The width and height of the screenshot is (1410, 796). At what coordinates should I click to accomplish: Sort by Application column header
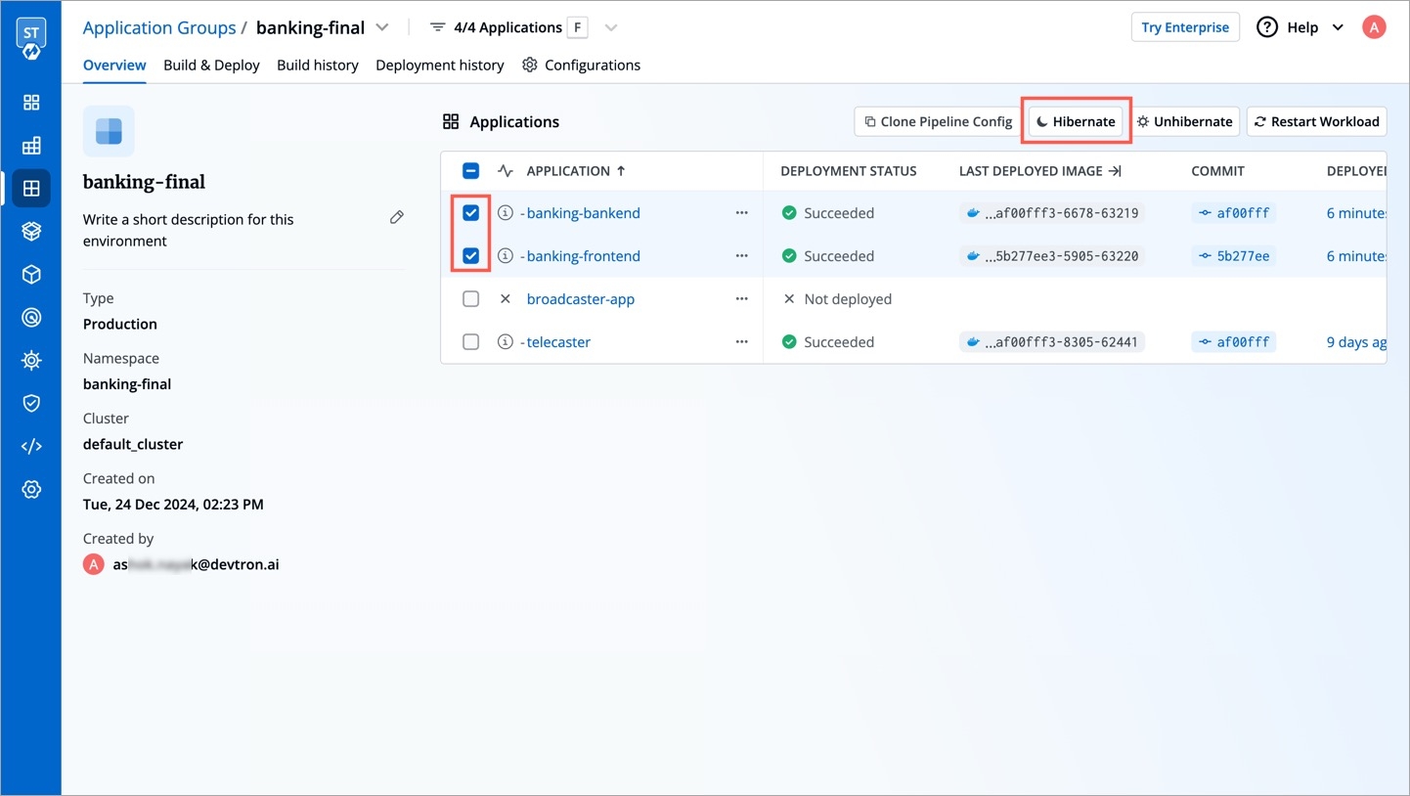[x=568, y=171]
